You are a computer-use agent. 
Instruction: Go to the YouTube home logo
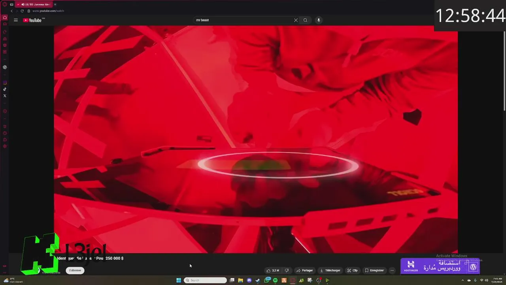(33, 20)
